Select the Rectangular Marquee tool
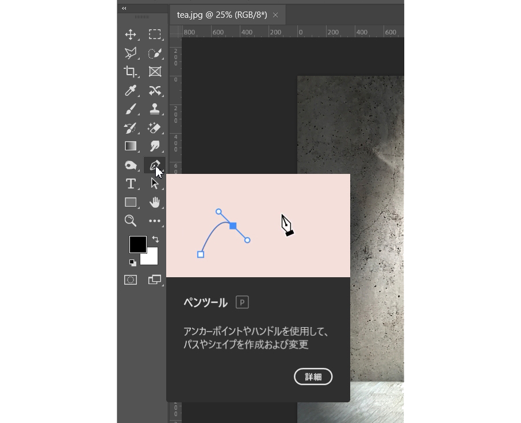Viewport: 521px width, 423px height. point(155,34)
